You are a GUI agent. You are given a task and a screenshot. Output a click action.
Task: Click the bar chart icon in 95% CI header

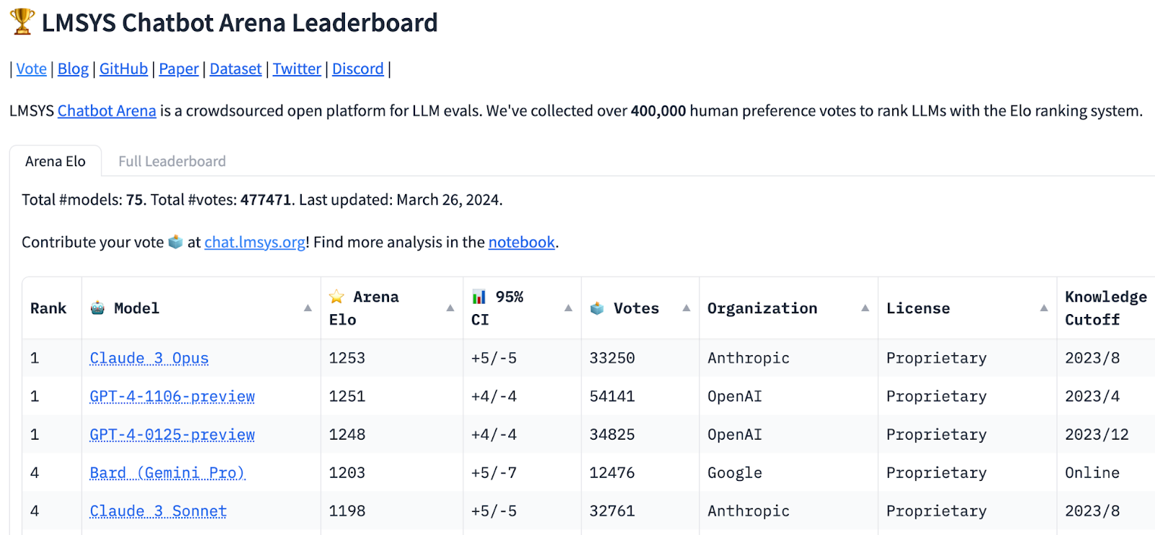[479, 297]
